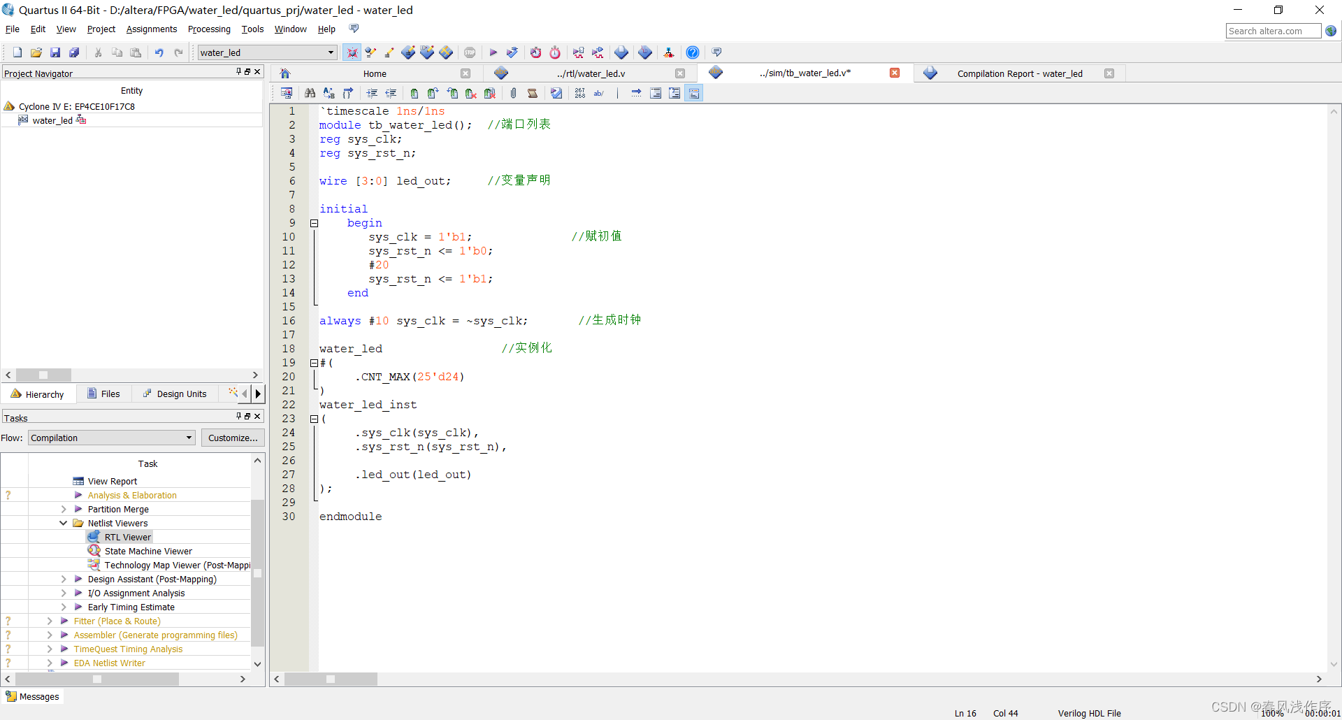Click the Find binoculars icon in editor toolbar
The image size is (1342, 720).
(x=310, y=93)
